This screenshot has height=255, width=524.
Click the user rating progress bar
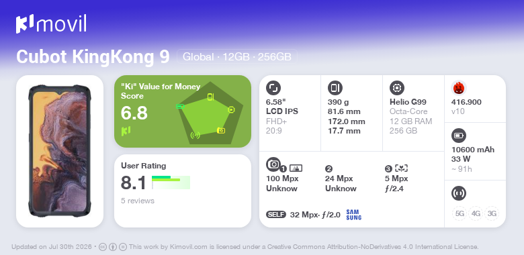pyautogui.click(x=171, y=183)
